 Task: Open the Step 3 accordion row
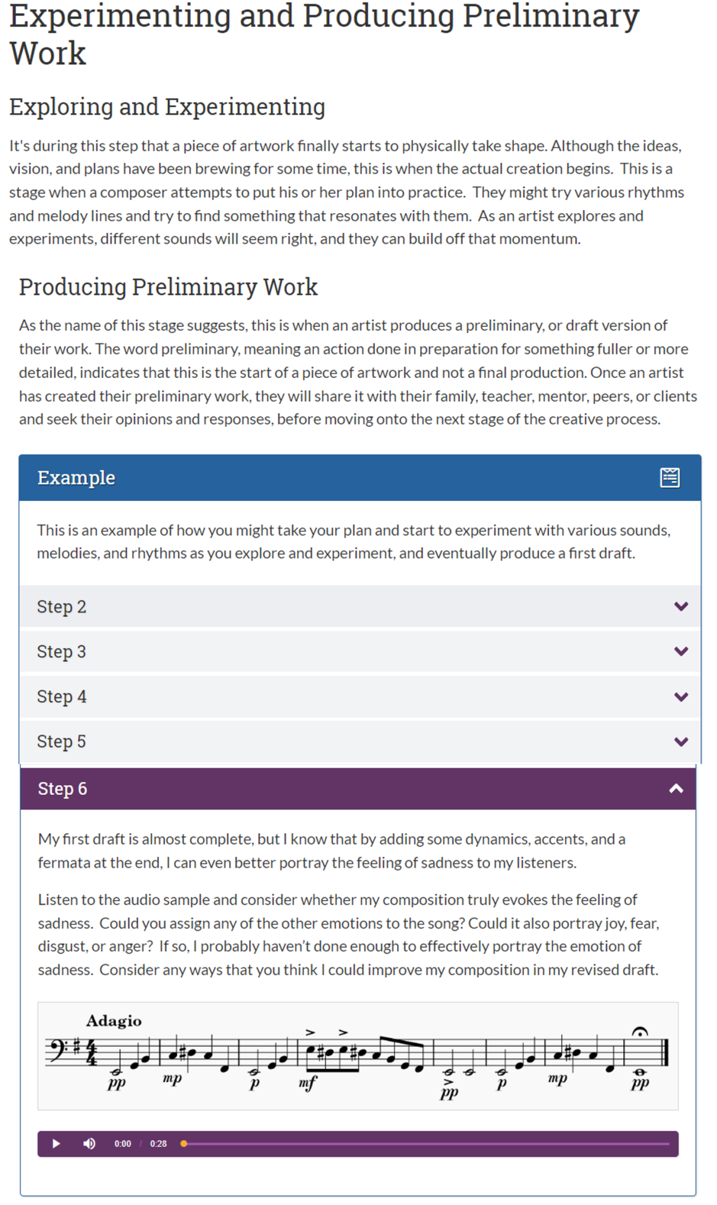(360, 651)
